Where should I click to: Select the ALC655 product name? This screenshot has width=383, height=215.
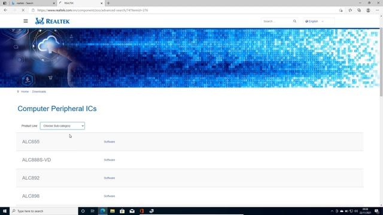pyautogui.click(x=31, y=142)
